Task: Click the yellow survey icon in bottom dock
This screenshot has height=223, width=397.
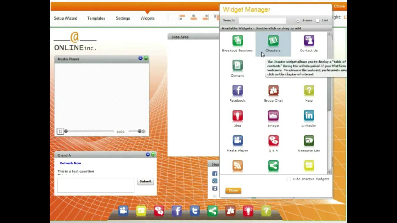Action: (141, 211)
